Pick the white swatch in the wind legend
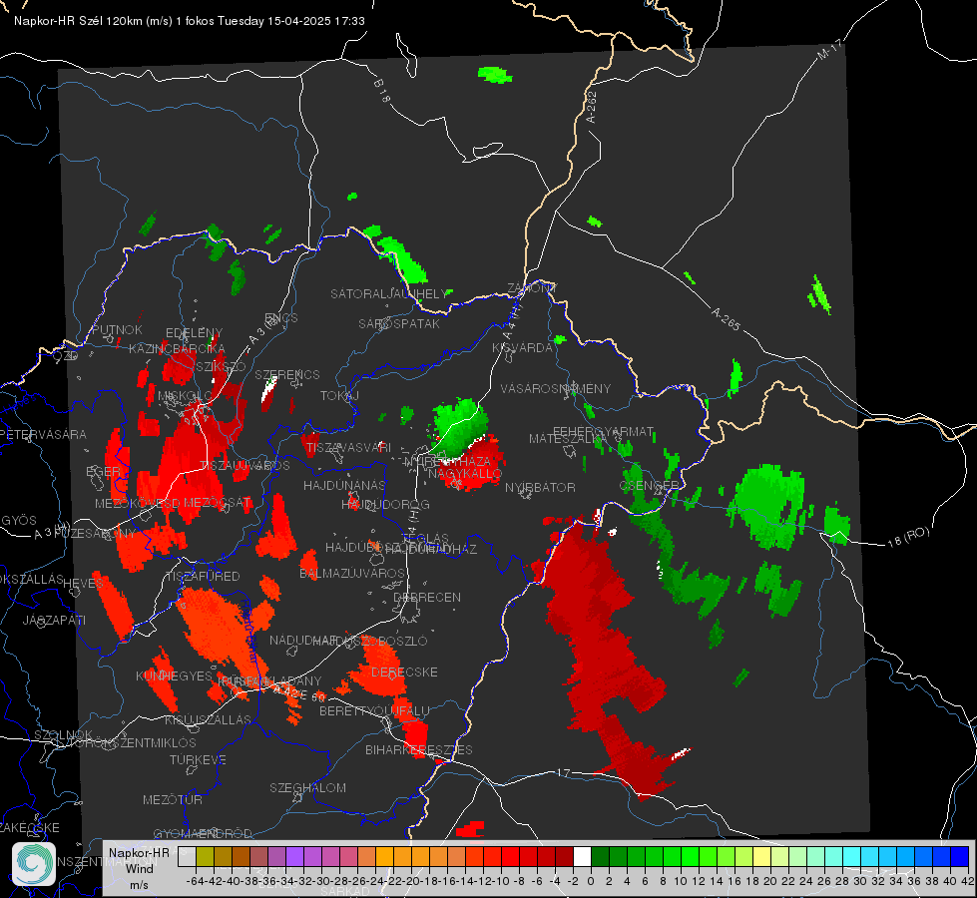This screenshot has height=898, width=977. (x=582, y=857)
